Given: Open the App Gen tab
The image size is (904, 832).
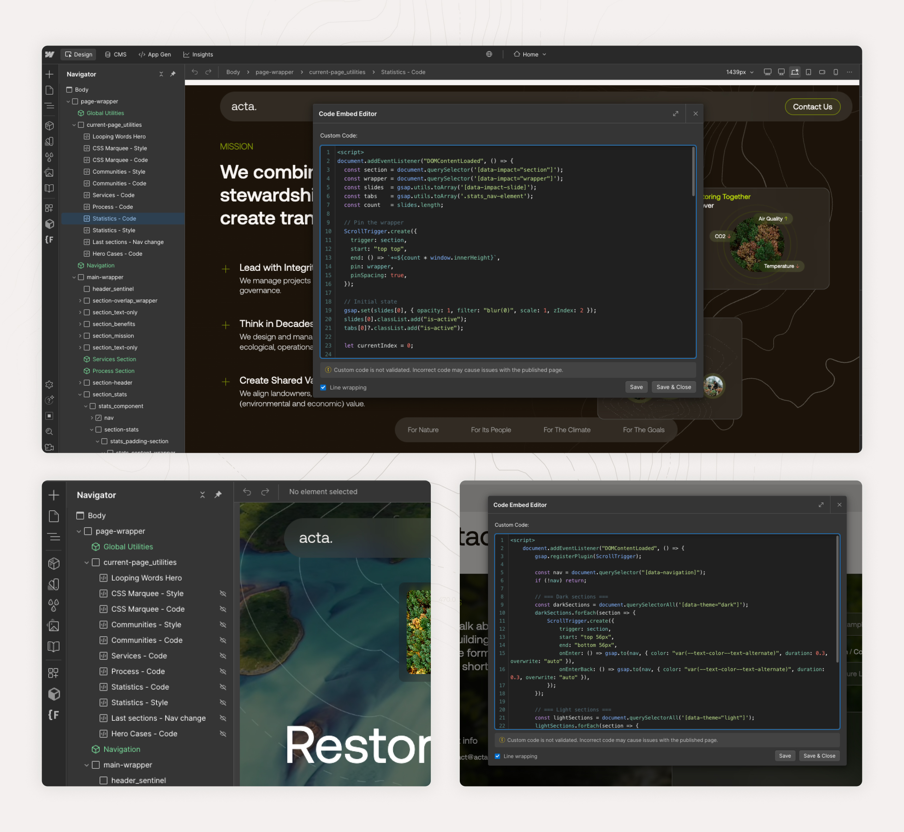Looking at the screenshot, I should pos(155,54).
